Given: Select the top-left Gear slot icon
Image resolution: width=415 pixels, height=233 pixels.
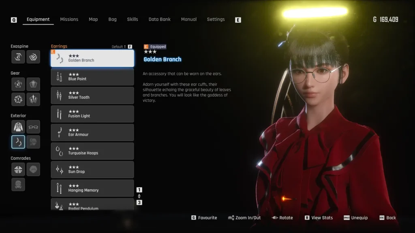Looking at the screenshot, I should pos(18,84).
